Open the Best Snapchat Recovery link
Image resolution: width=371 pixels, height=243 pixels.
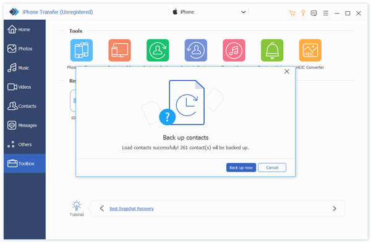(x=132, y=208)
